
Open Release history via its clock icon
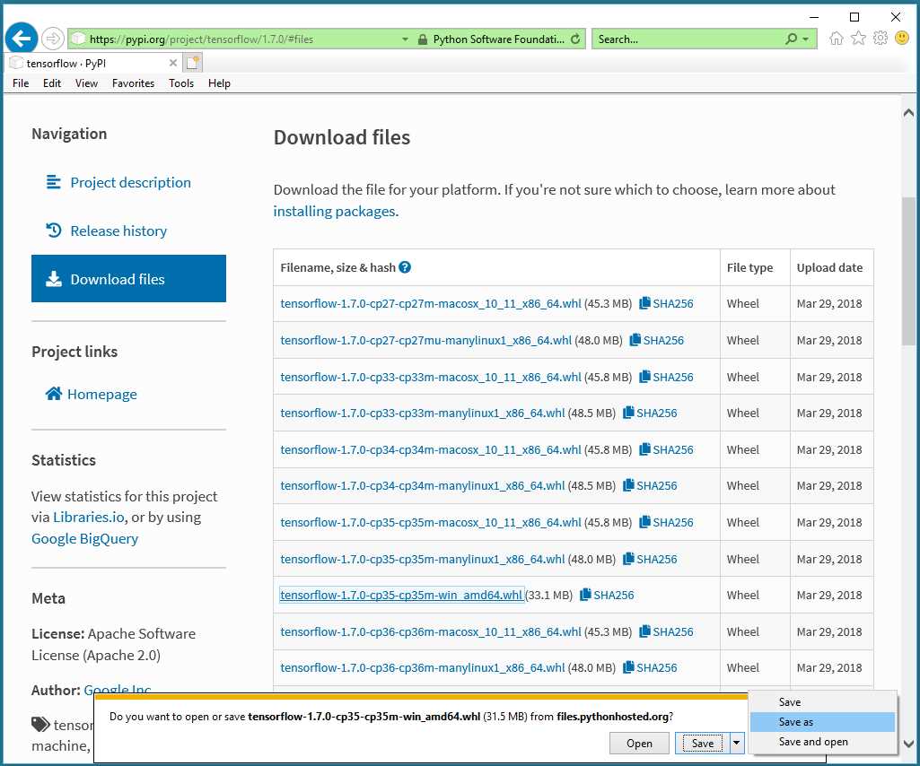(x=53, y=231)
